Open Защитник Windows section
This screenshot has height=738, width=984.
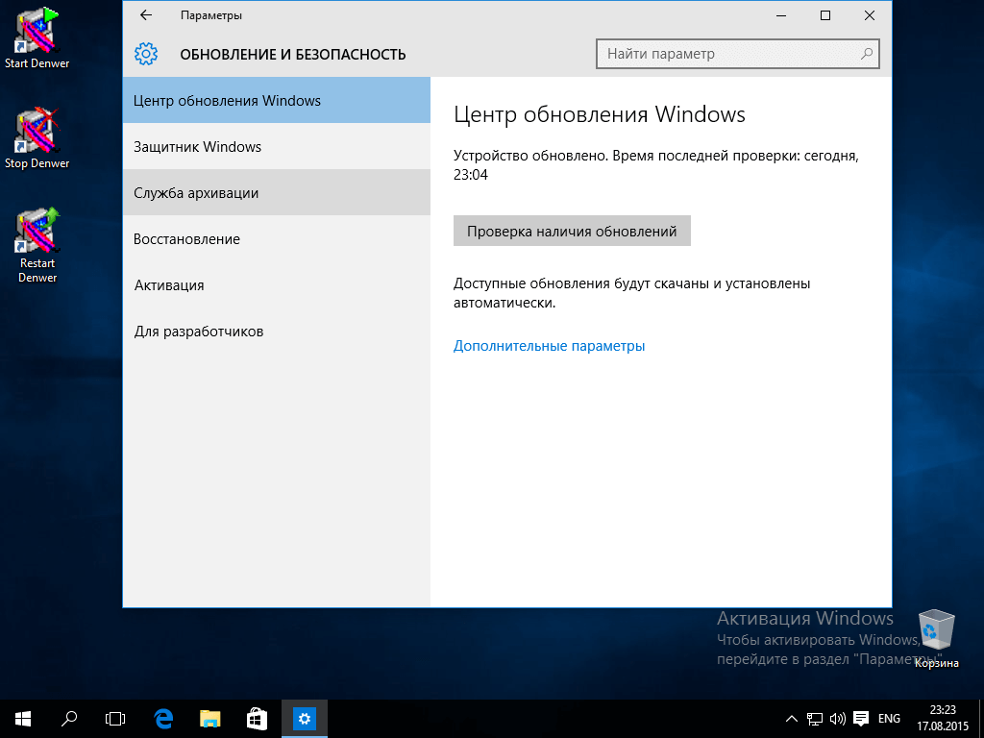point(277,147)
